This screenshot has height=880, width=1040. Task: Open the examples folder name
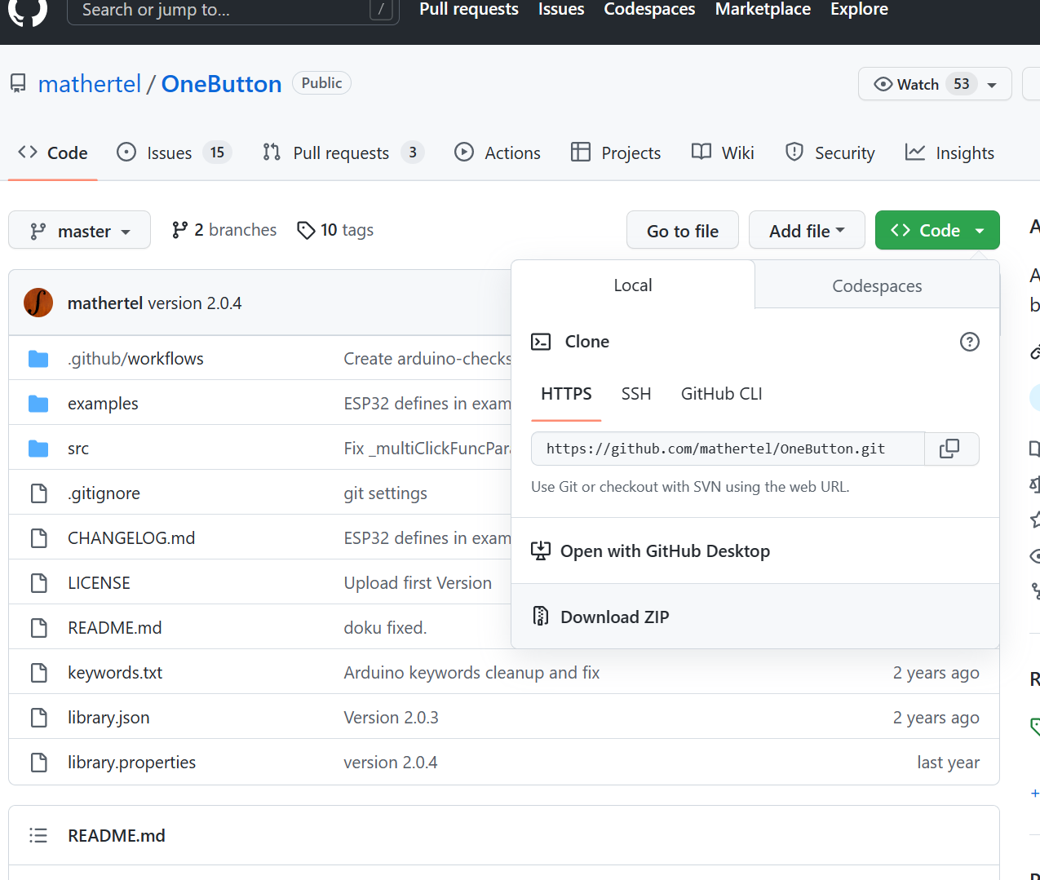103,404
